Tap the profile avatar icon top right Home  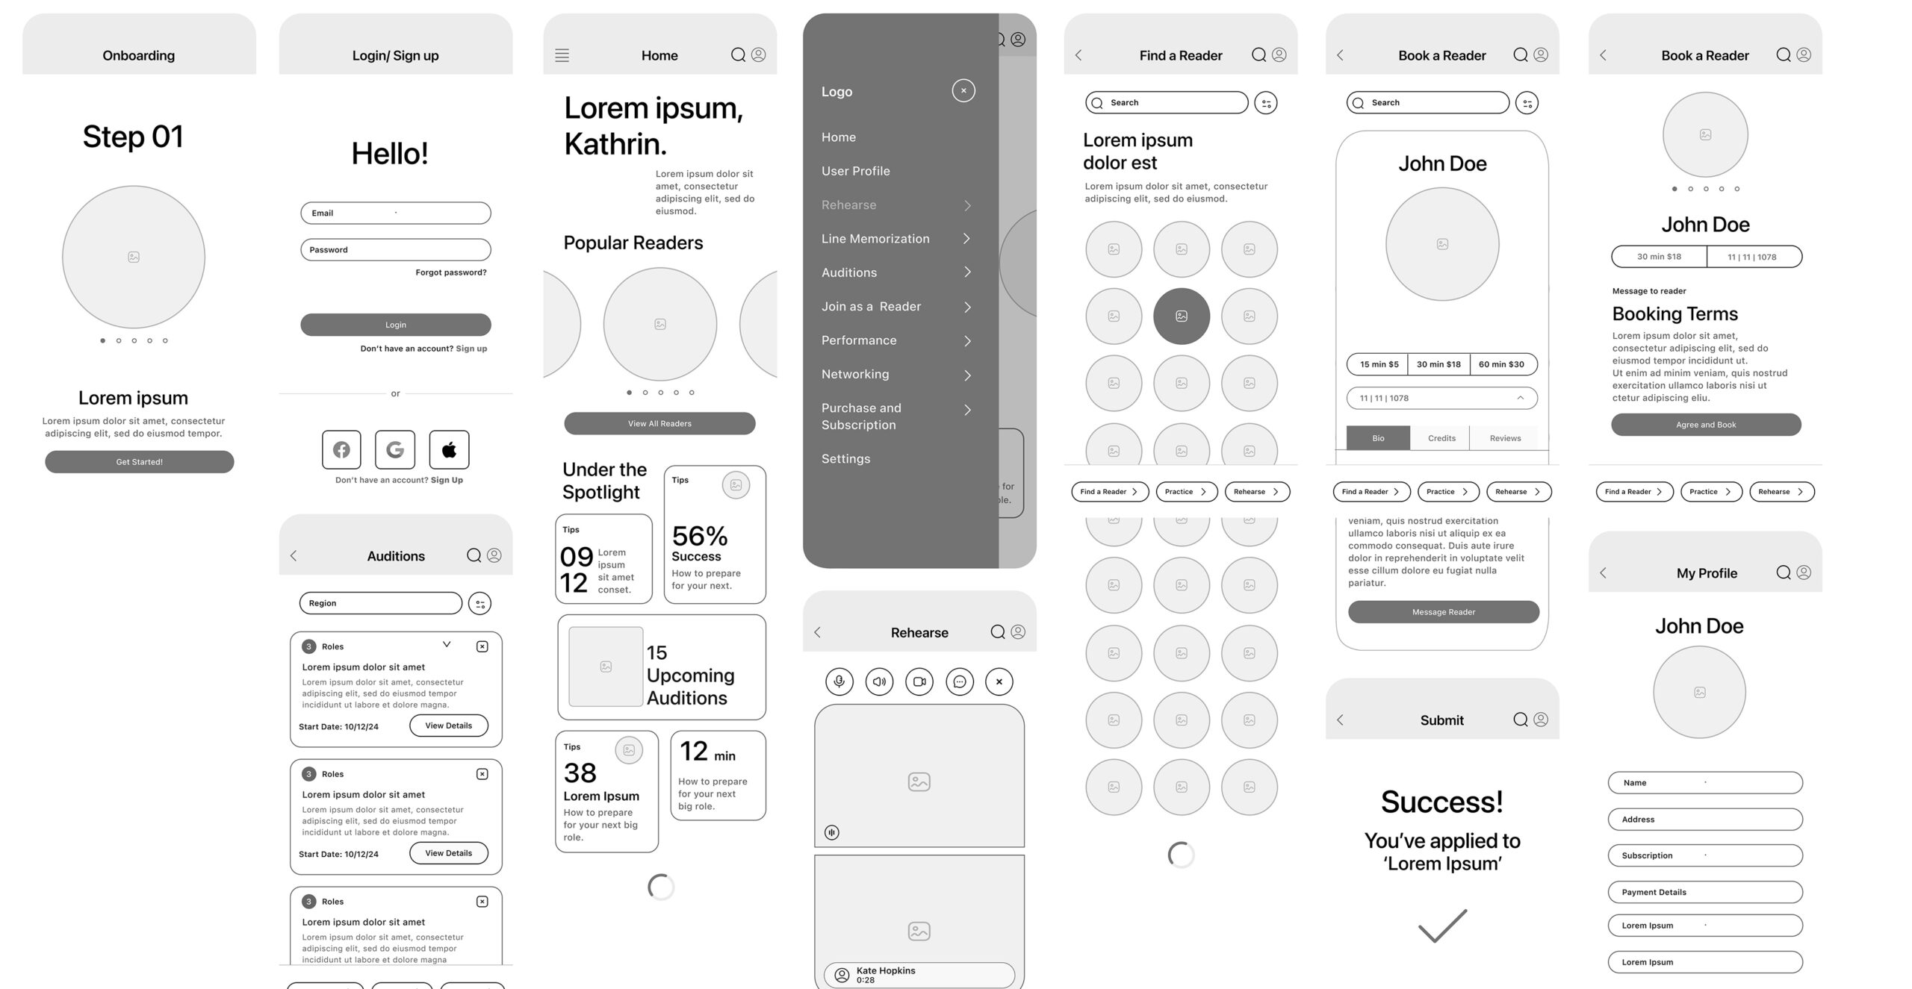(x=759, y=54)
